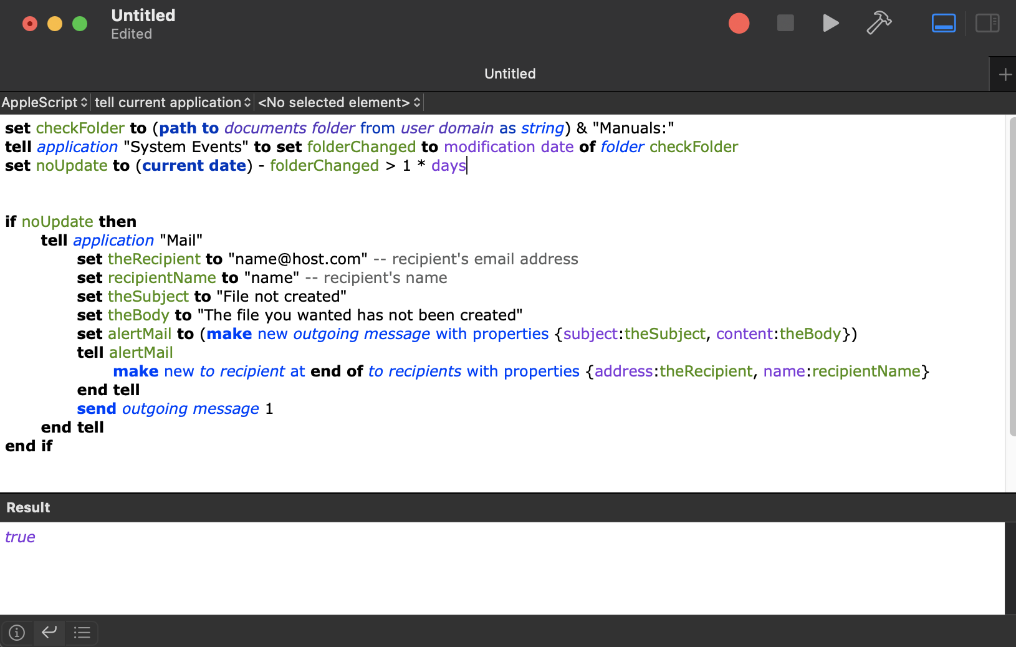Open the '<No selected element>' dropdown
This screenshot has height=647, width=1016.
pyautogui.click(x=338, y=102)
